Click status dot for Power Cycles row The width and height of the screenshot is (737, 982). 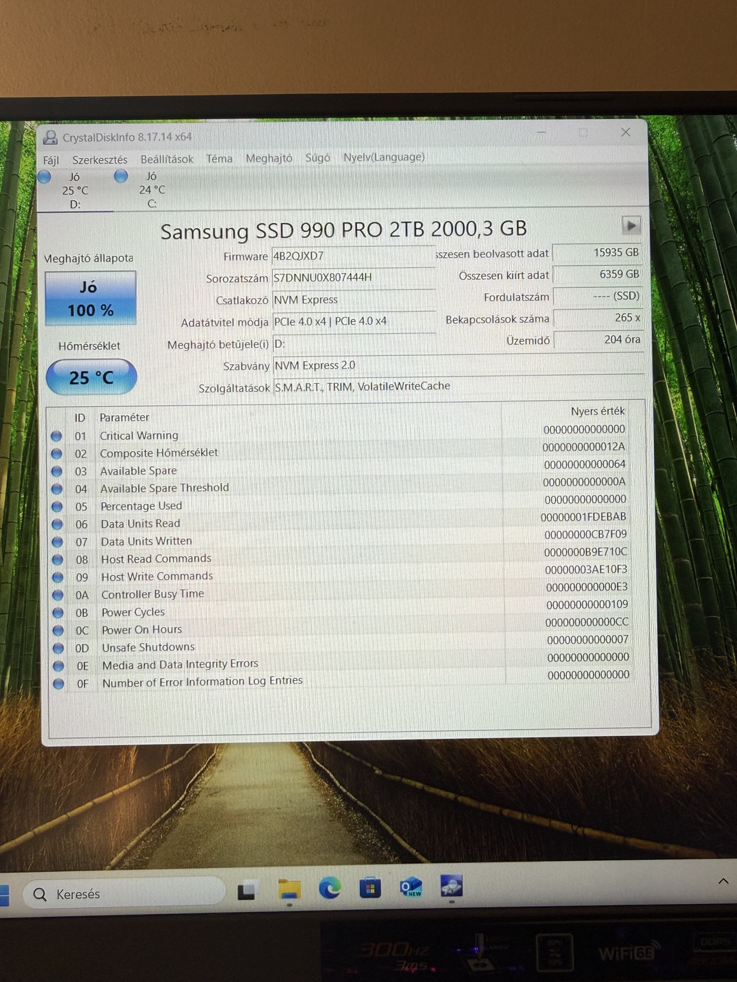tap(58, 613)
